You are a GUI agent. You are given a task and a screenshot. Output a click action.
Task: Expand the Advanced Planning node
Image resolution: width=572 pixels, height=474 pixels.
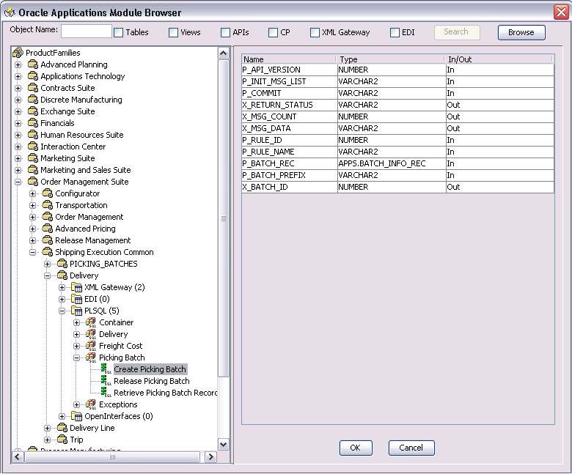(x=18, y=65)
